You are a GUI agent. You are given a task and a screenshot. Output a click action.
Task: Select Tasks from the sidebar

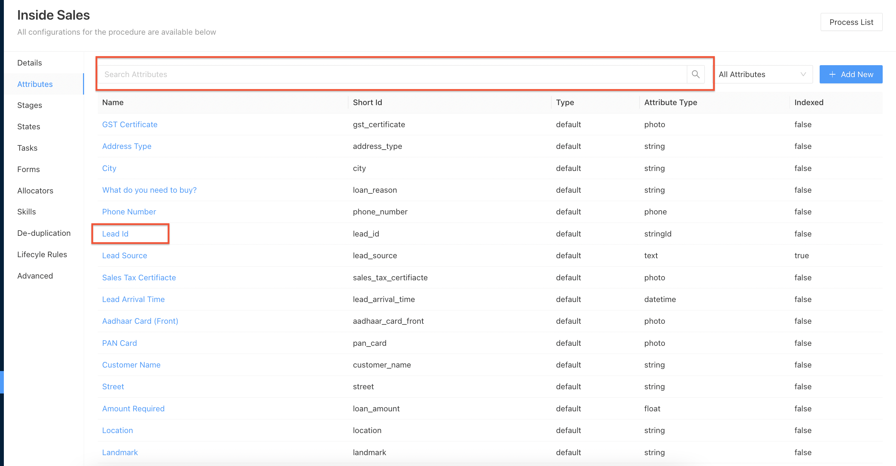(27, 148)
